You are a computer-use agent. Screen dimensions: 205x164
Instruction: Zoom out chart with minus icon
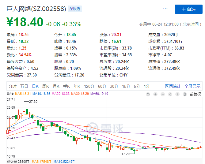point(163,94)
